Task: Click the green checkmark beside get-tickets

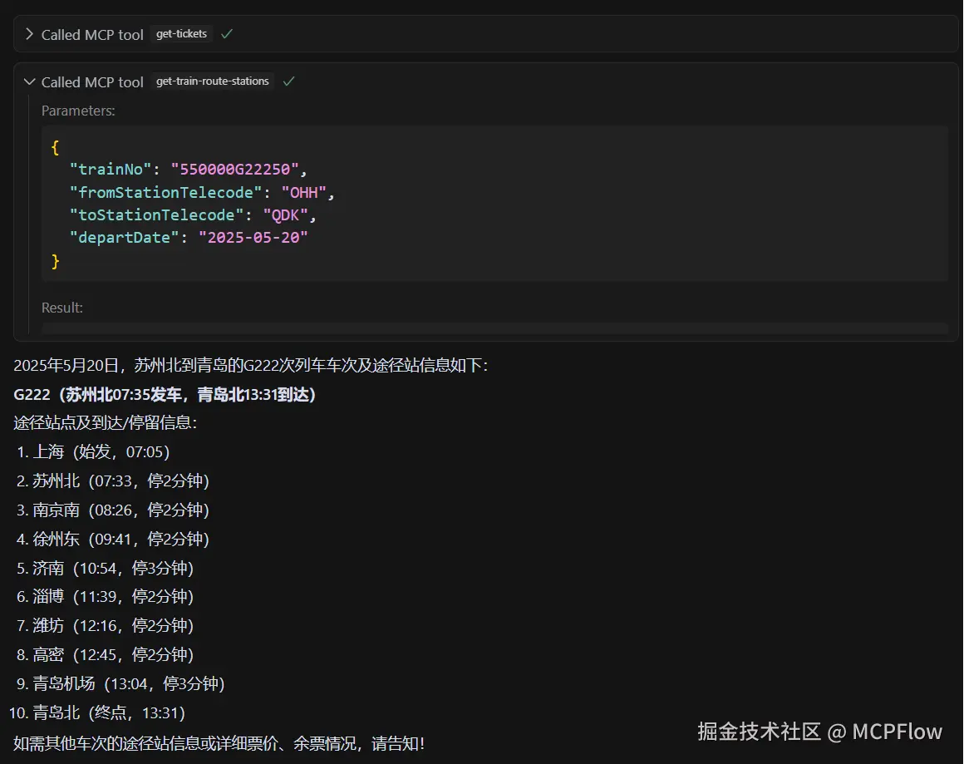Action: tap(226, 34)
